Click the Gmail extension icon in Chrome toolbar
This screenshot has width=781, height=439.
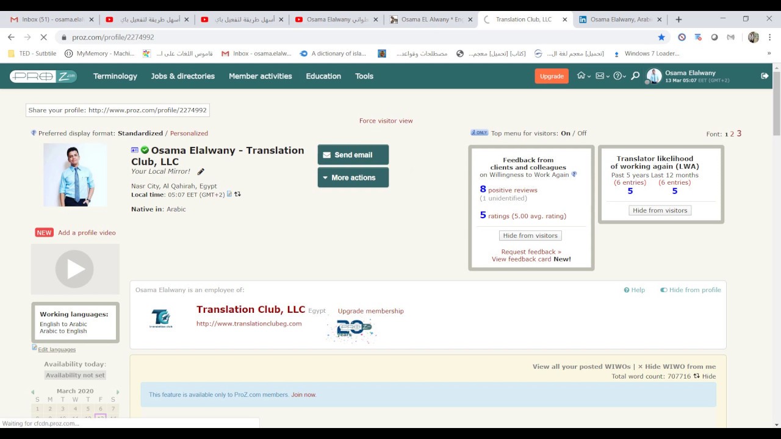click(x=730, y=37)
